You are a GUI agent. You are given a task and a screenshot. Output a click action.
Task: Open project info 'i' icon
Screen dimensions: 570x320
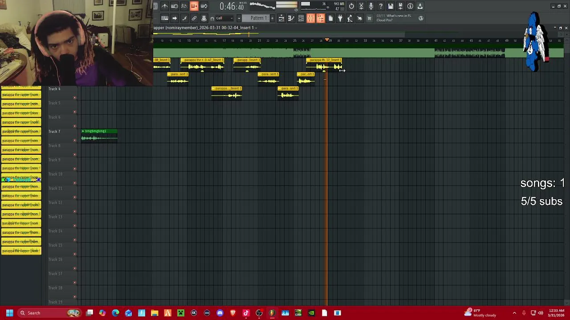pyautogui.click(x=411, y=6)
